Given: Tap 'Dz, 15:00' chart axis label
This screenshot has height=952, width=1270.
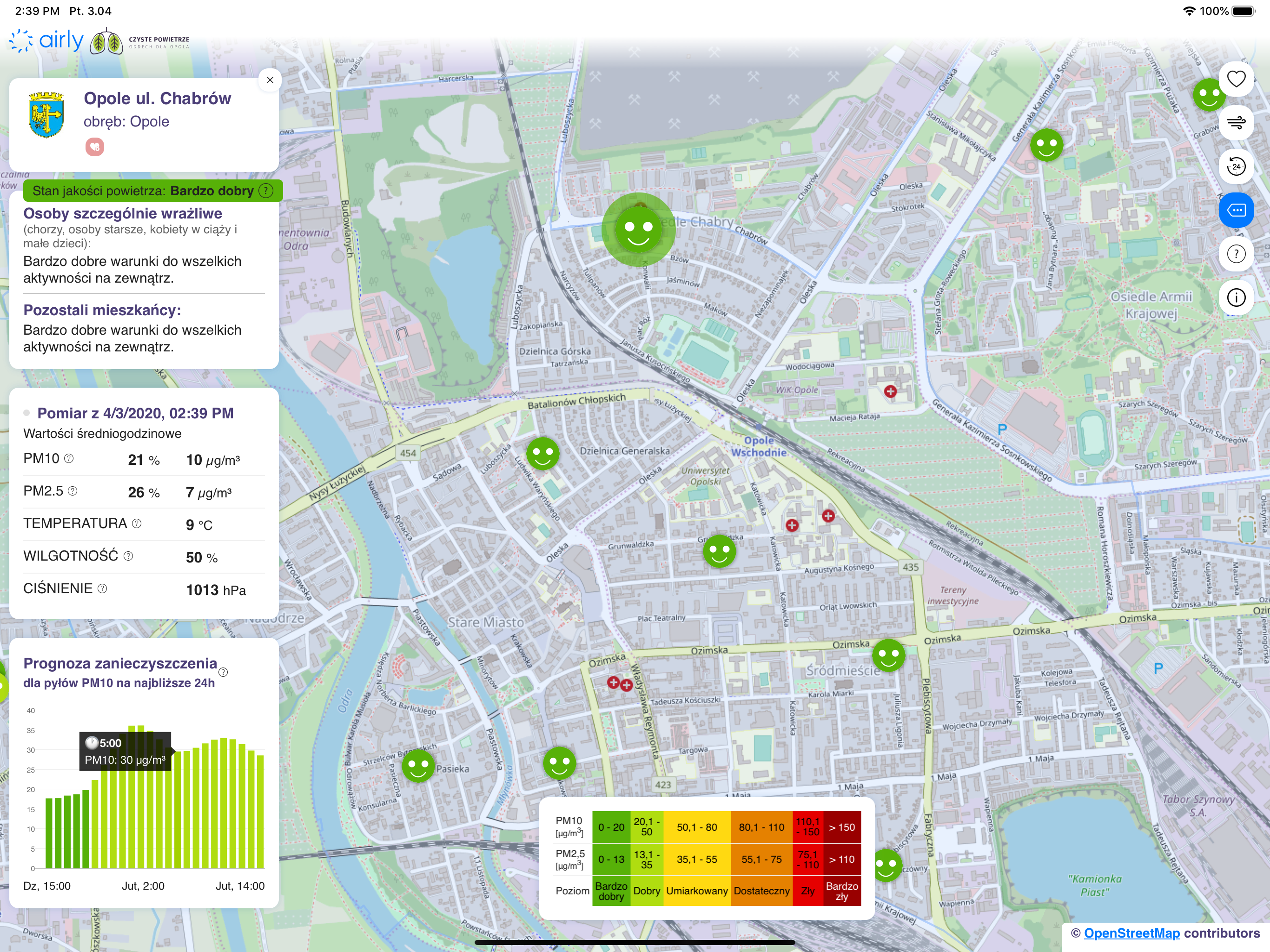Looking at the screenshot, I should [47, 886].
